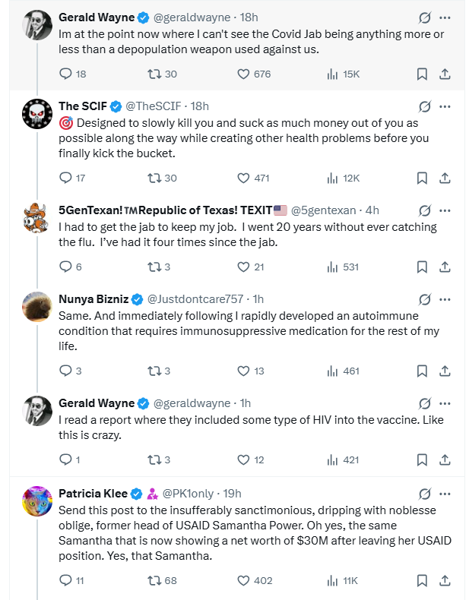469x600 pixels.
Task: Bookmark Gerald Wayne's top post
Action: click(422, 74)
